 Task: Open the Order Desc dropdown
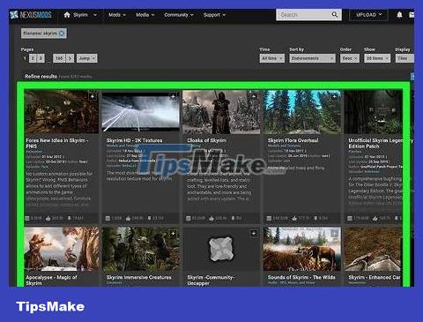(x=350, y=58)
